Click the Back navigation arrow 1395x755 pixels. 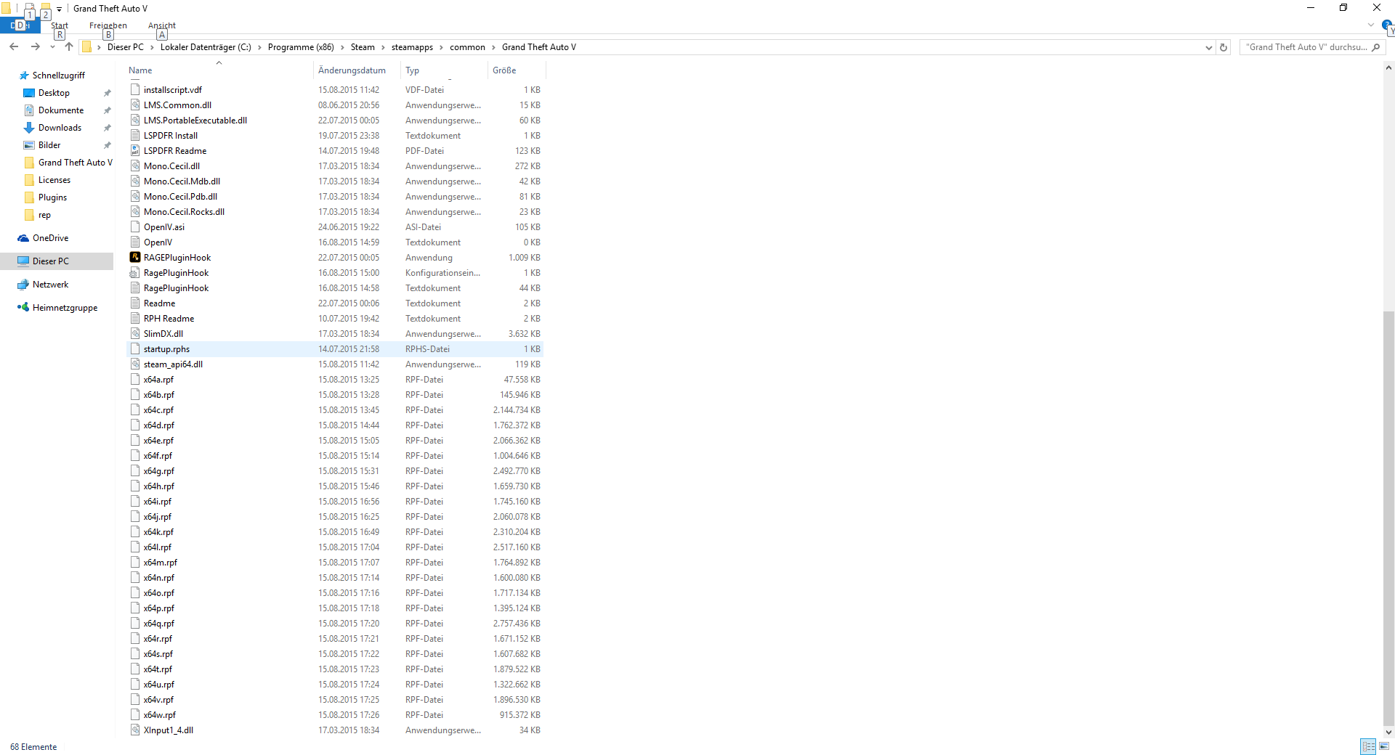[14, 46]
